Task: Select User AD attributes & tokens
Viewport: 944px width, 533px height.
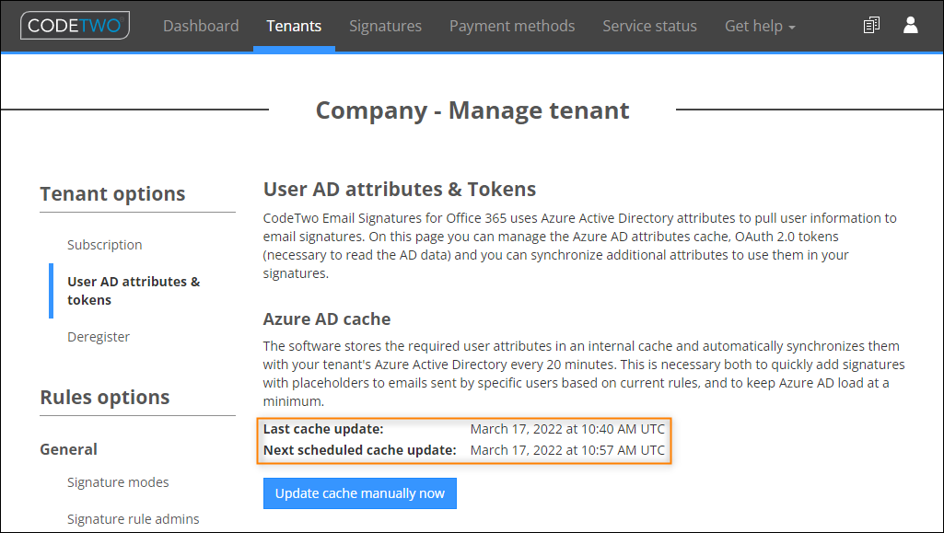Action: (134, 291)
